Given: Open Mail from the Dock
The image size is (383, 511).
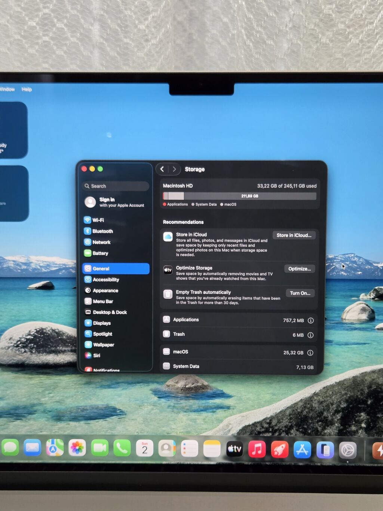Looking at the screenshot, I should (x=33, y=448).
